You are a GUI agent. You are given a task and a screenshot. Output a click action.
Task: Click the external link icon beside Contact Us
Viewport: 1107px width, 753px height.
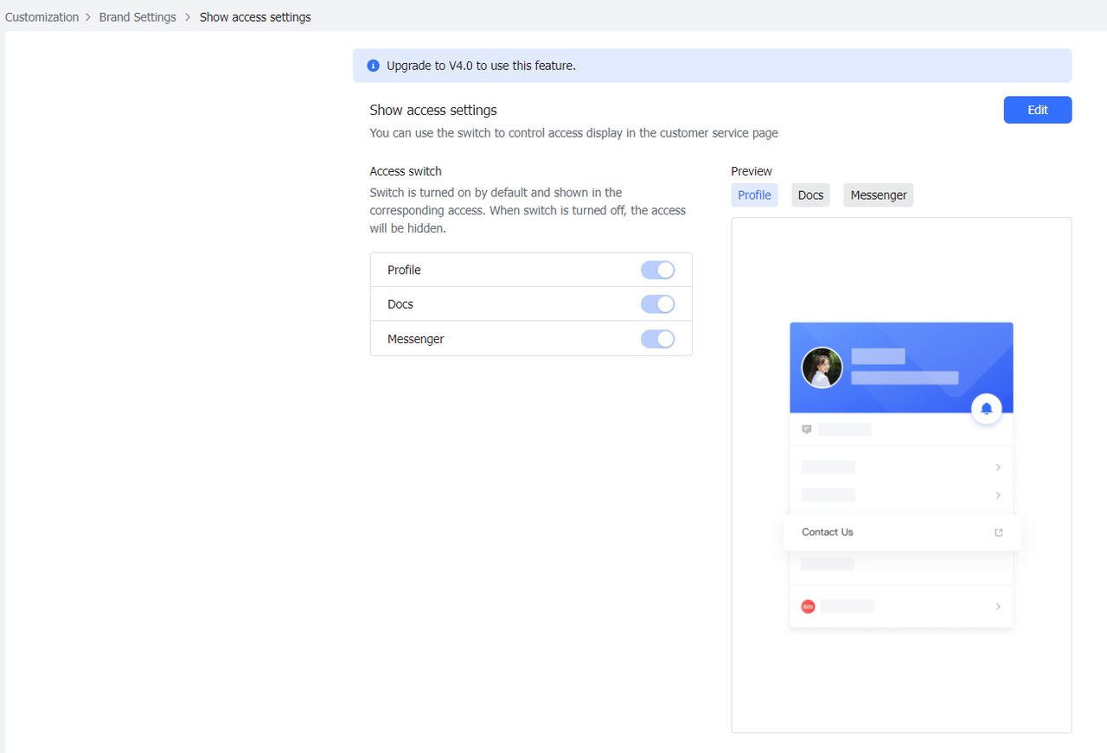coord(999,533)
